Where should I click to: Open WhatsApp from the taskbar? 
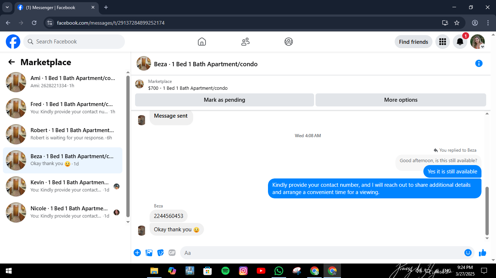tap(279, 271)
